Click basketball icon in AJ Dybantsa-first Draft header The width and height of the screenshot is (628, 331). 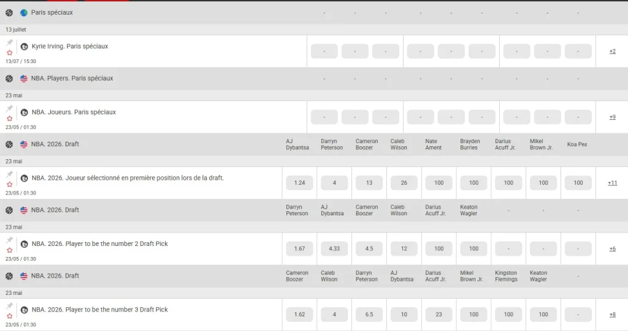(9, 144)
